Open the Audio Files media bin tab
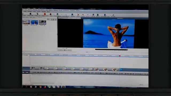This screenshot has height=96, width=171. tap(33, 17)
